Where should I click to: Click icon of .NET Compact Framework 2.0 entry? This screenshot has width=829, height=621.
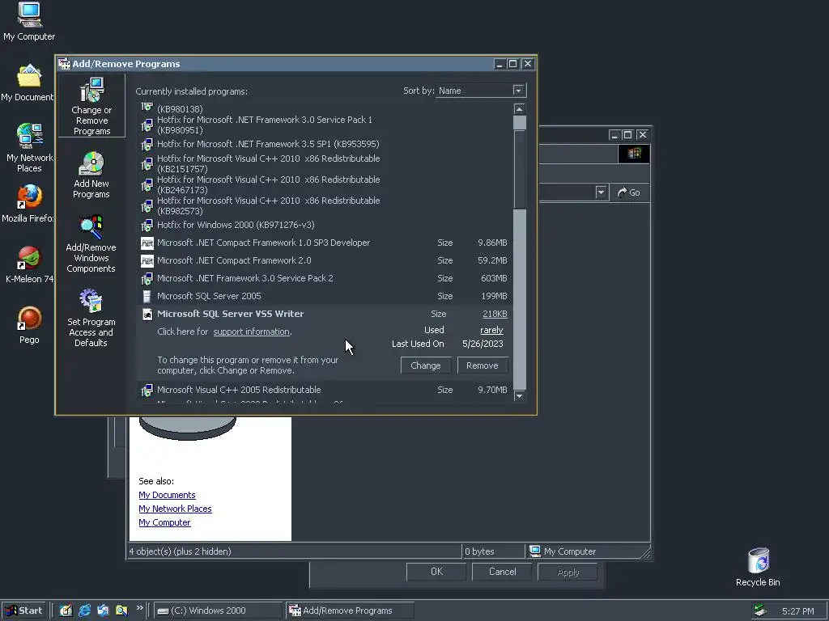147,261
